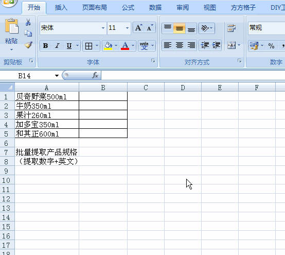Expand the Paste options arrow

point(11,49)
